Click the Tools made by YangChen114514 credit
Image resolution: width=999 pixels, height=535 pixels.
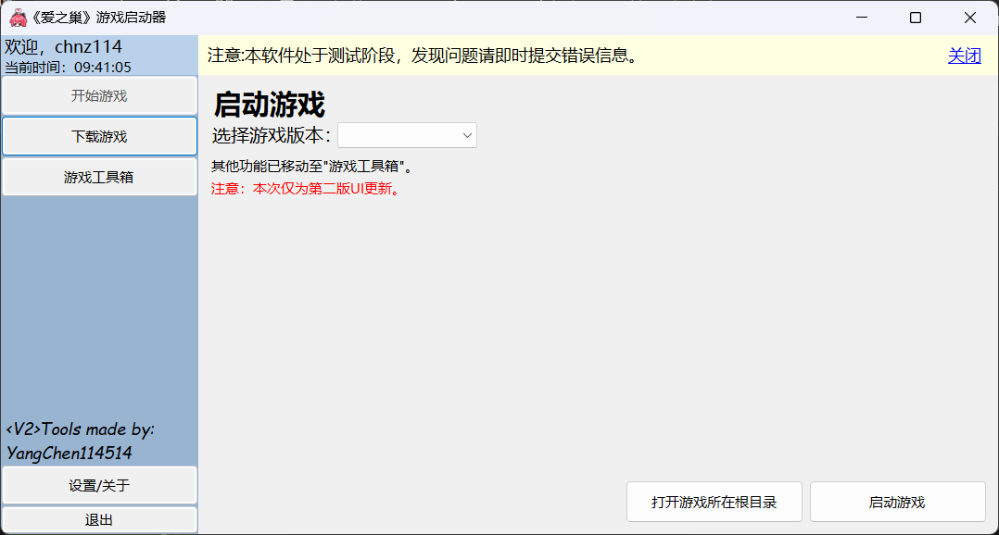pos(80,441)
